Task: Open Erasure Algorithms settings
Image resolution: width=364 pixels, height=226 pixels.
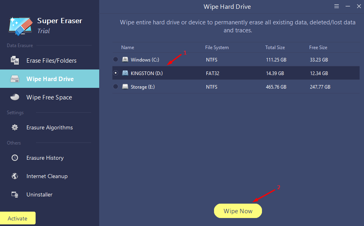Action: point(50,127)
